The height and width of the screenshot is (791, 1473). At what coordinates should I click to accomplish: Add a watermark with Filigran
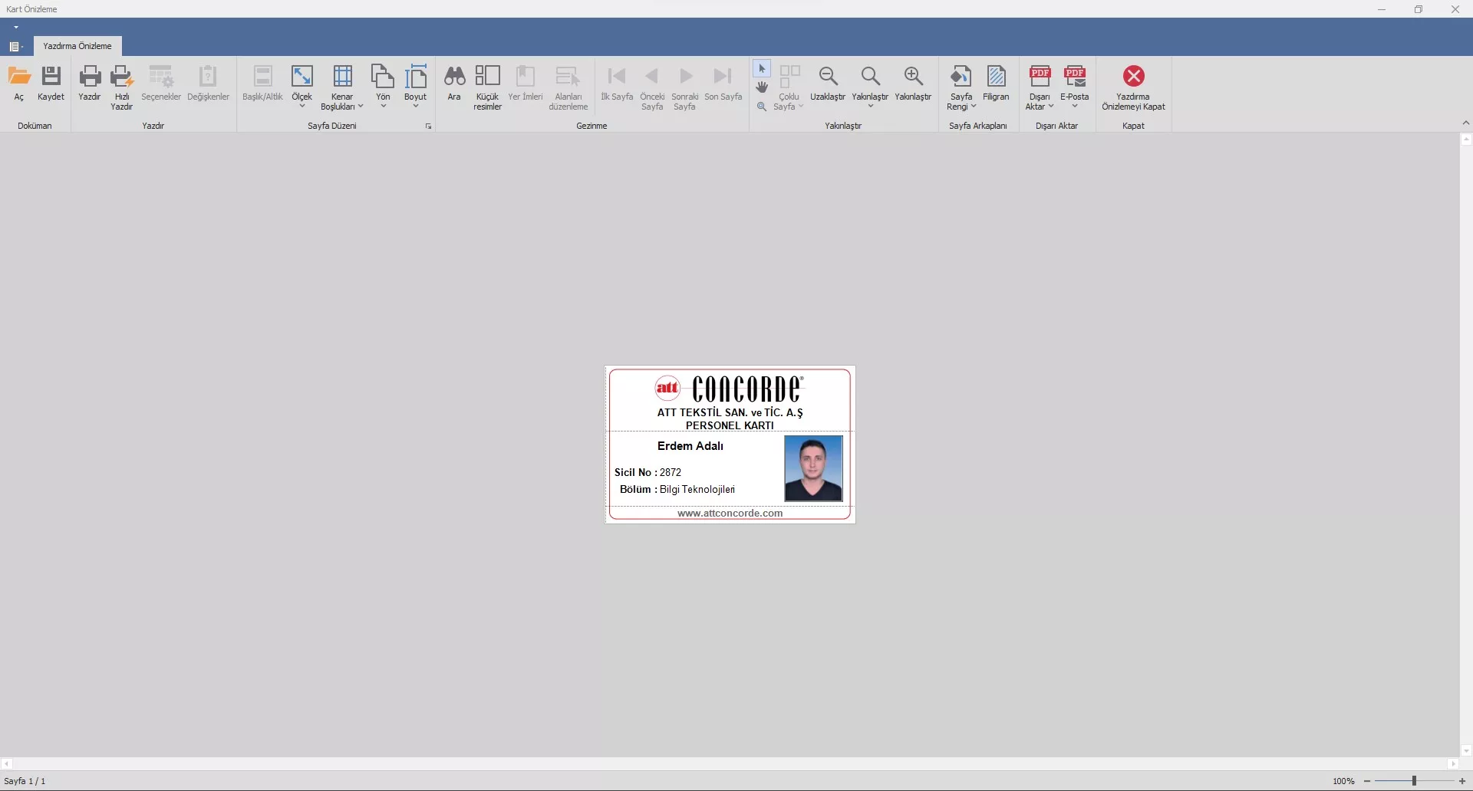click(x=997, y=84)
